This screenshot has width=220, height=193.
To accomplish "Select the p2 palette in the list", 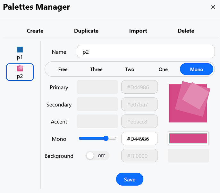I will coord(20,72).
